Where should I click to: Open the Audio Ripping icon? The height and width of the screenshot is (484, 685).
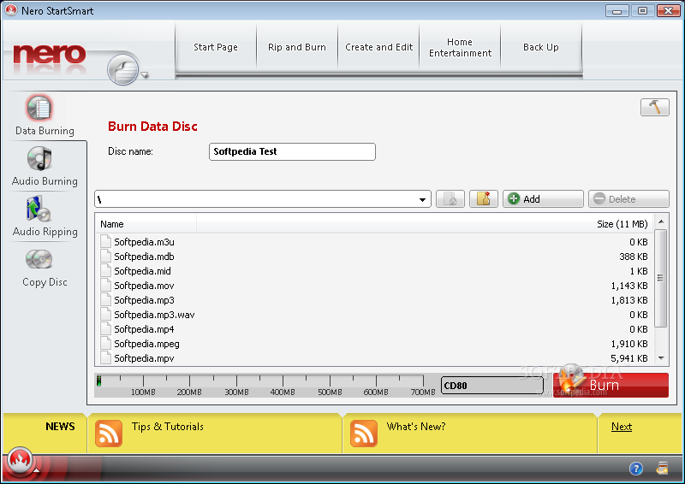coord(39,209)
